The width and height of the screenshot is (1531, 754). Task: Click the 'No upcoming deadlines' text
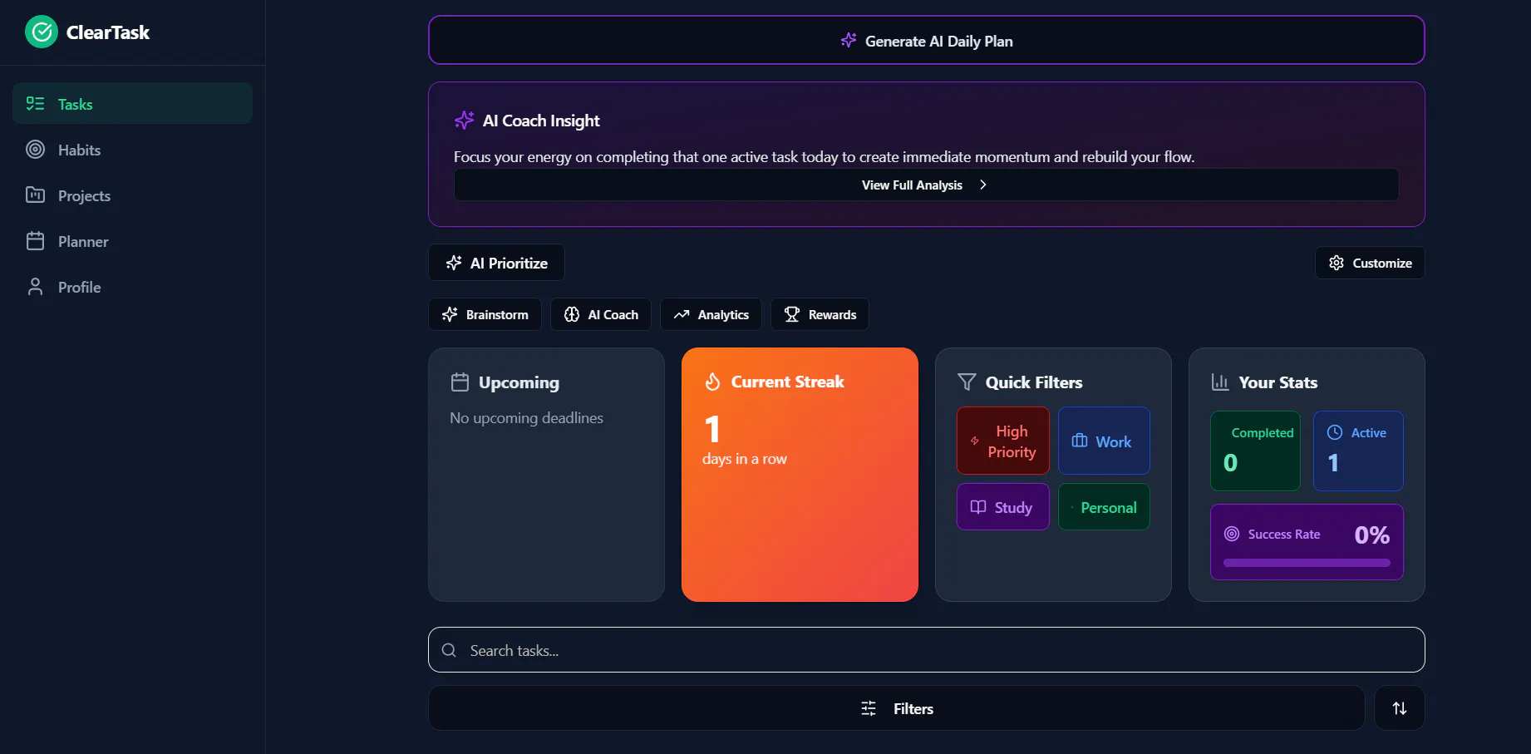pos(526,417)
